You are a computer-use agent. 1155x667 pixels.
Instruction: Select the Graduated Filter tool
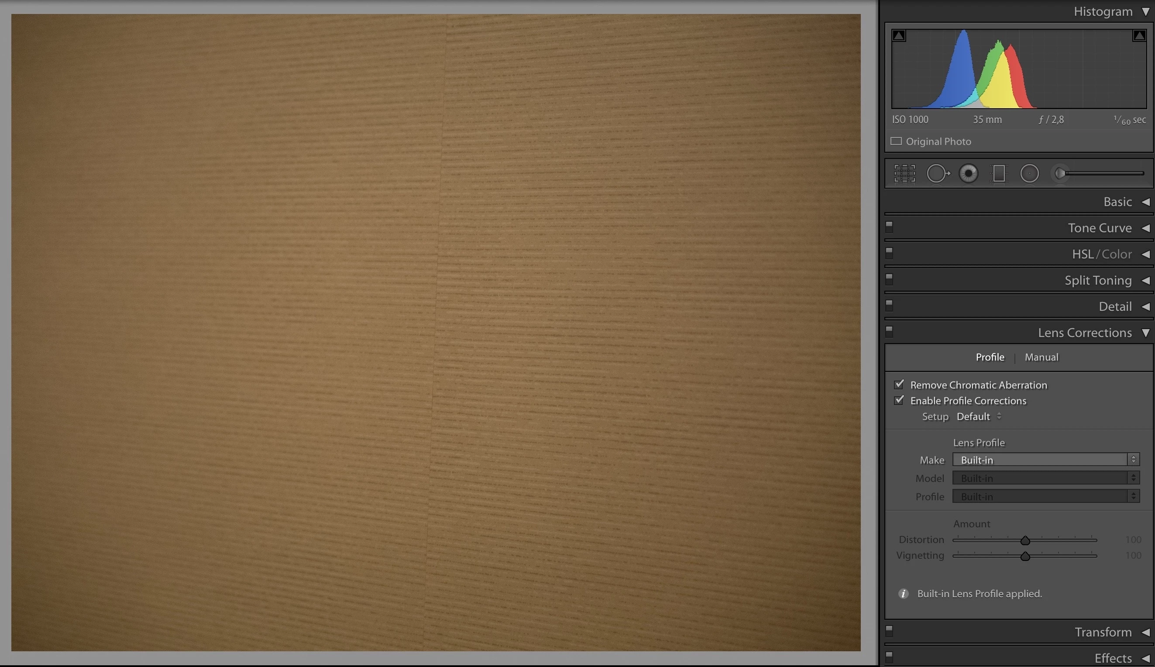tap(999, 174)
